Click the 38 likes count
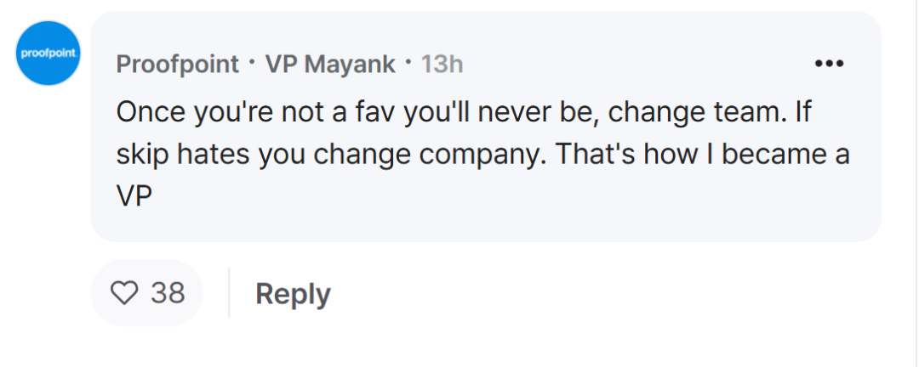The height and width of the screenshot is (367, 919). [168, 292]
